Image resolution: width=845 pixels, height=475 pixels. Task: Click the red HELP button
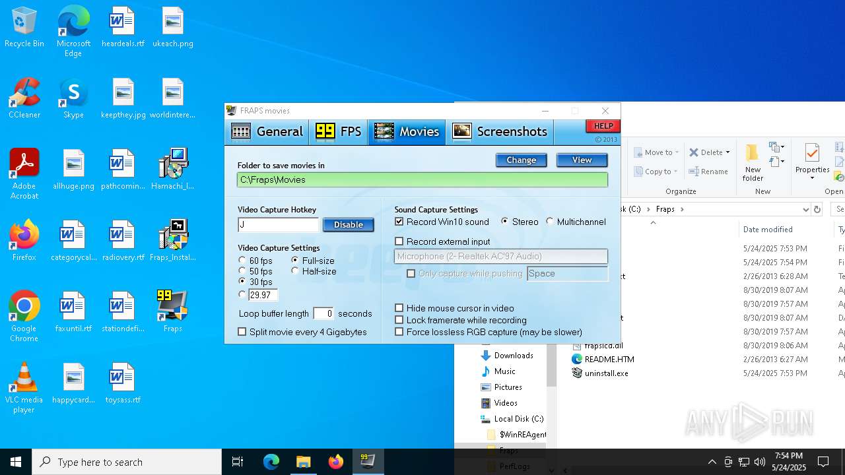(603, 126)
